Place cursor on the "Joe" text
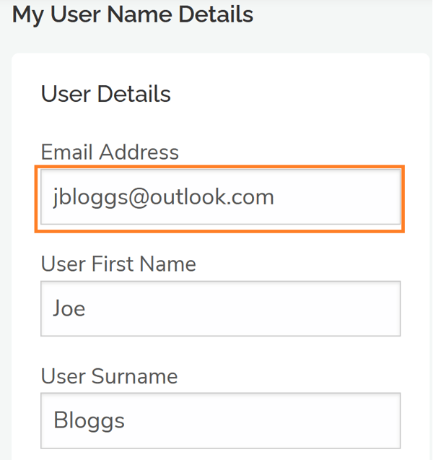This screenshot has height=460, width=433. point(69,309)
